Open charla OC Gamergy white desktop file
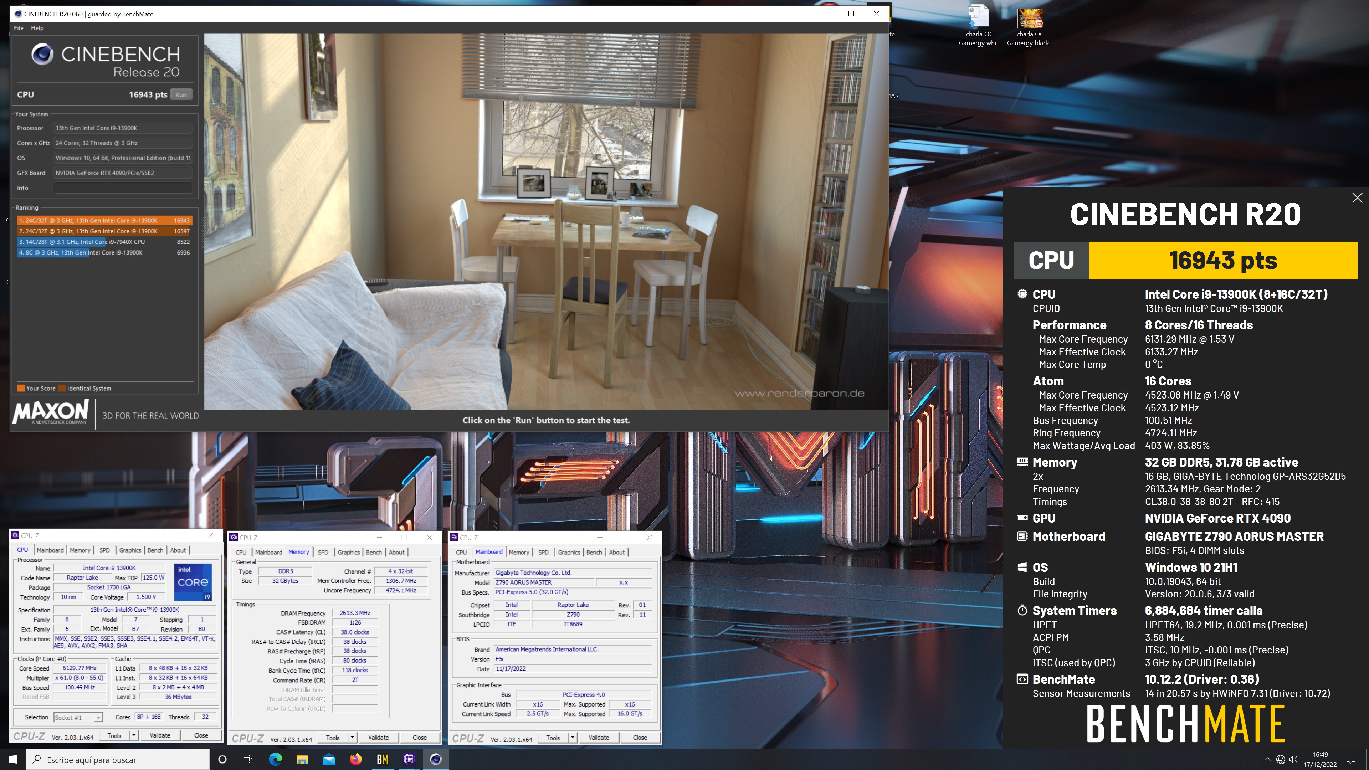1369x770 pixels. [x=979, y=25]
